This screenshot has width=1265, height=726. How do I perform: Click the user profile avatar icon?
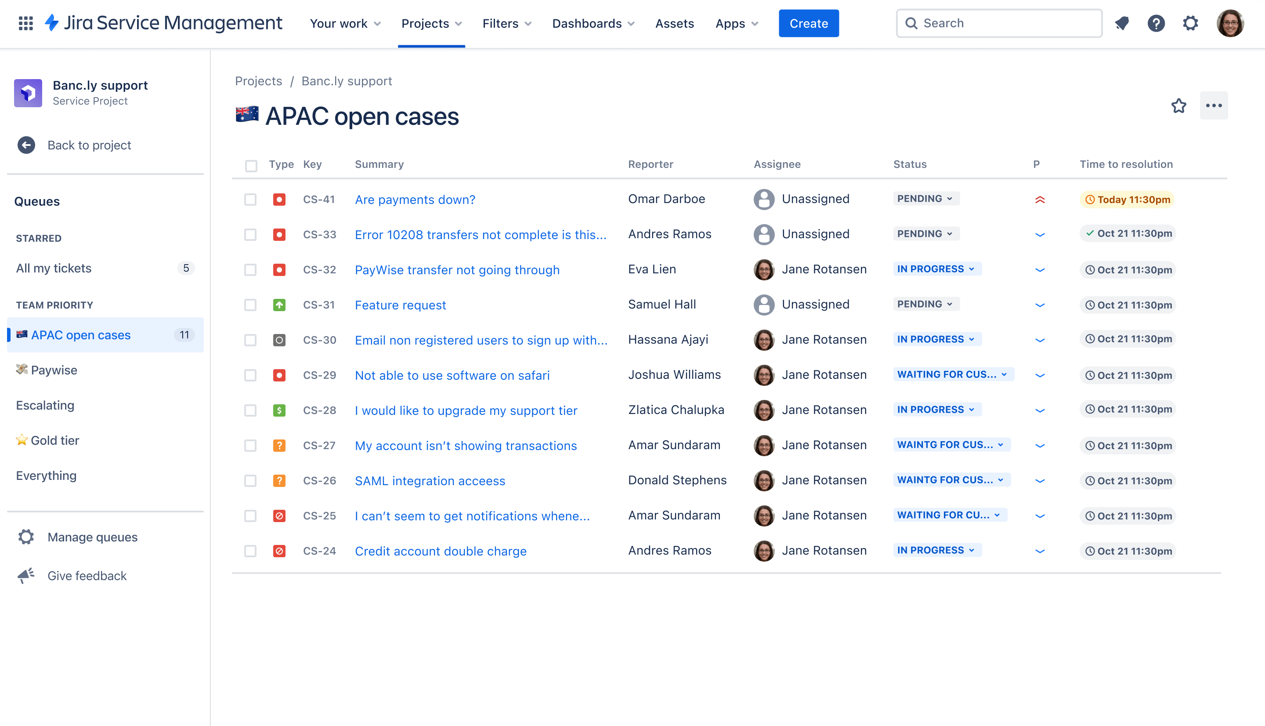click(1231, 23)
